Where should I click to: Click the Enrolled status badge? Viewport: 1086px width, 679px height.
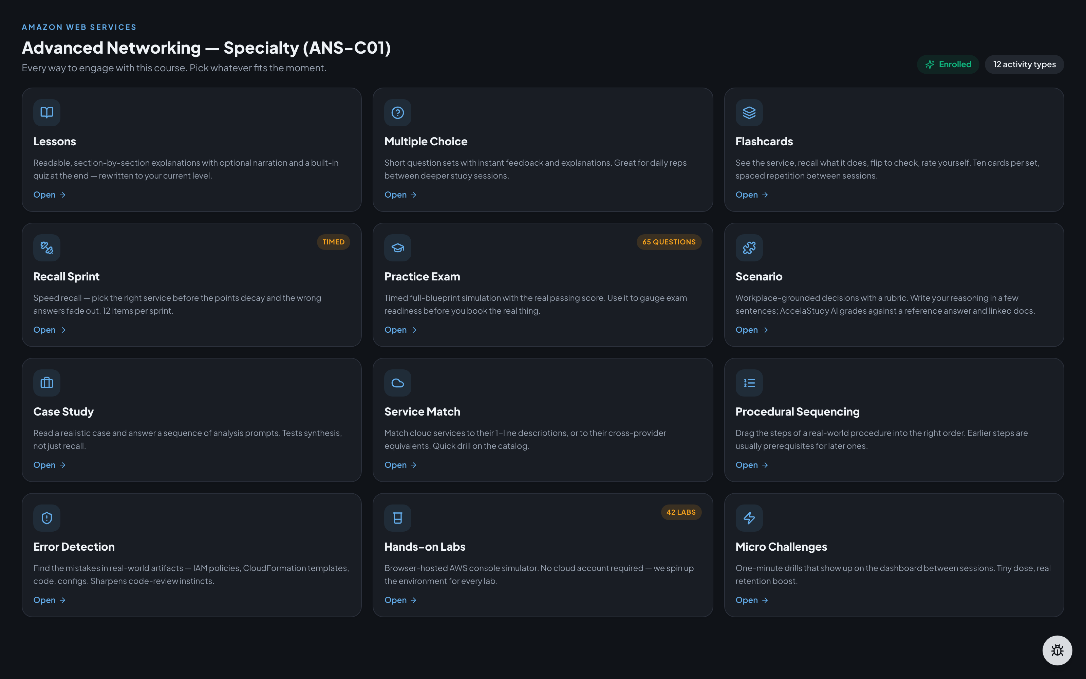tap(948, 65)
